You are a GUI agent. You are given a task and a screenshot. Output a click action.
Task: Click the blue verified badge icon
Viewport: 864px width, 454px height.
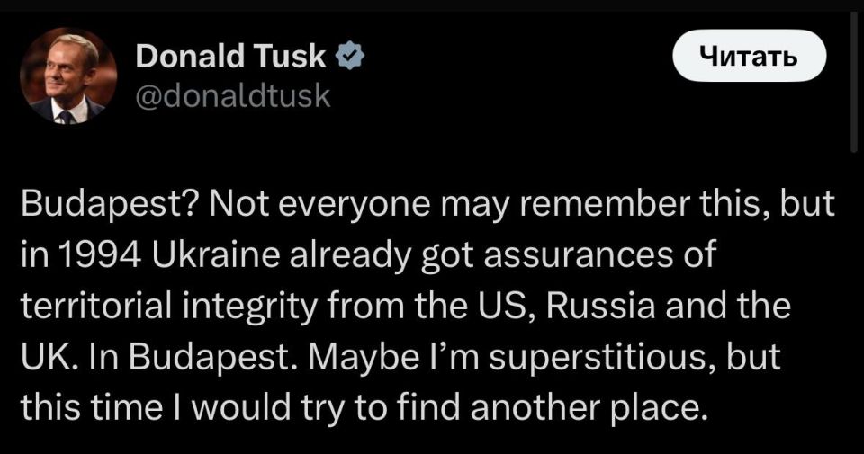click(350, 57)
